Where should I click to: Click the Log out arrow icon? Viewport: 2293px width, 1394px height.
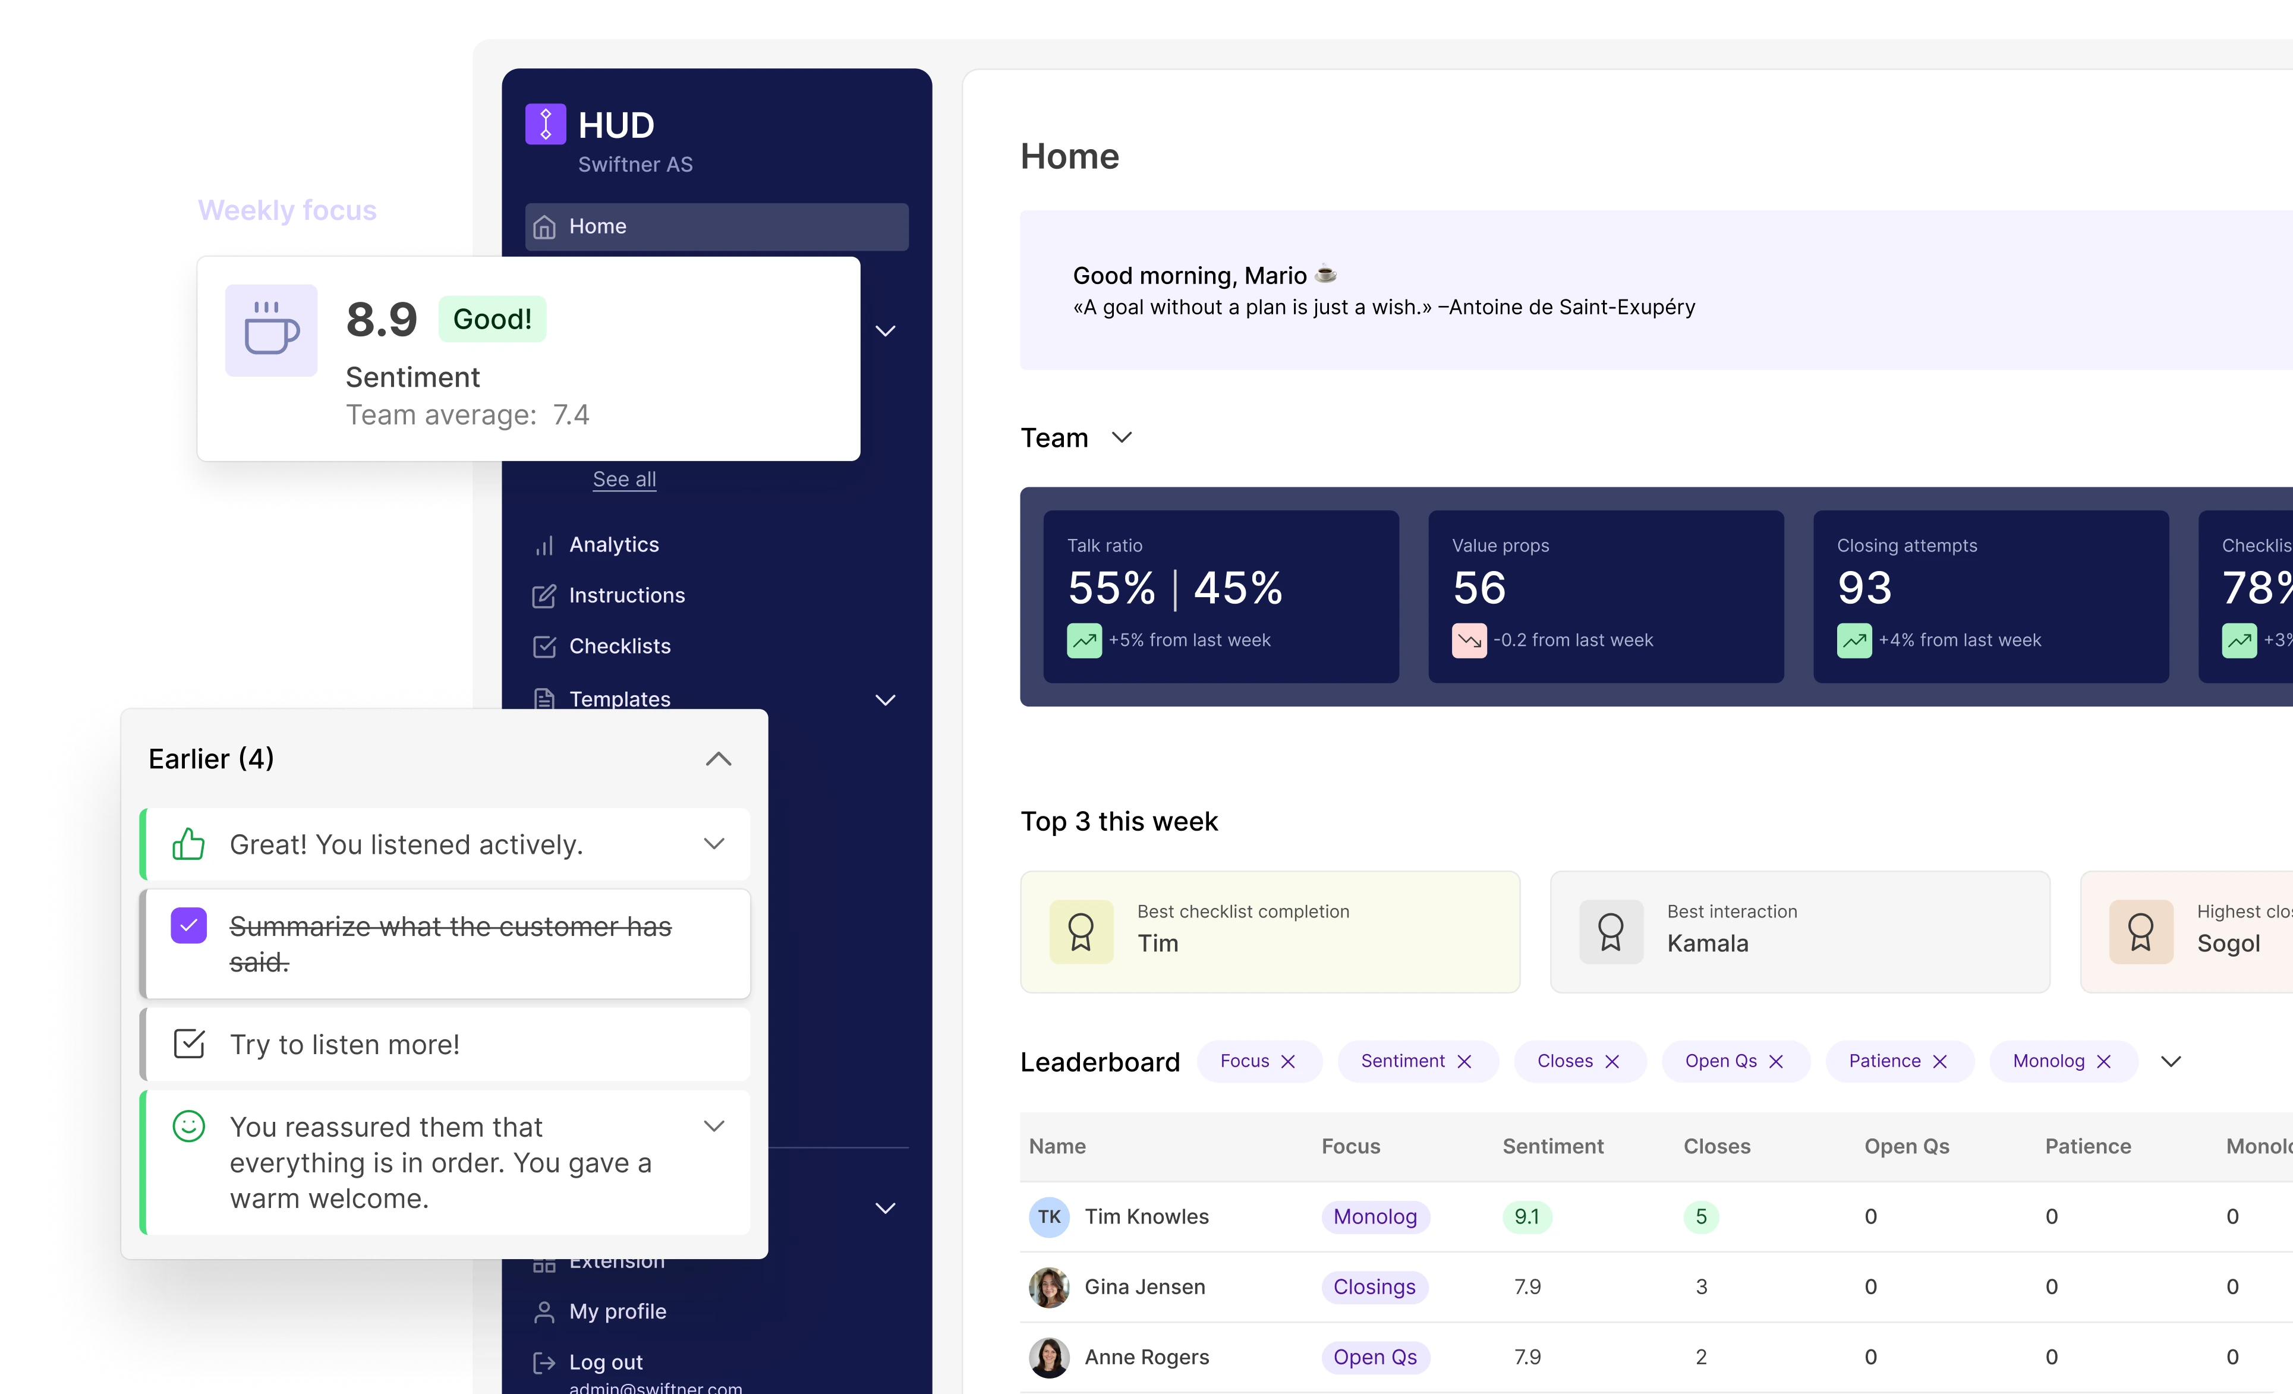(x=544, y=1363)
